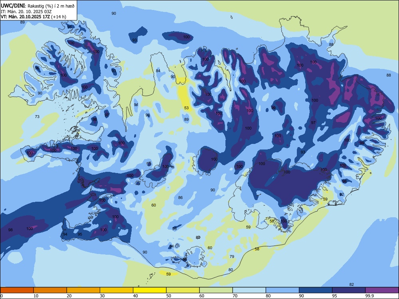The width and height of the screenshot is (399, 299).
Task: Select the purple above-99.9 legend swatch
Action: coord(382,290)
